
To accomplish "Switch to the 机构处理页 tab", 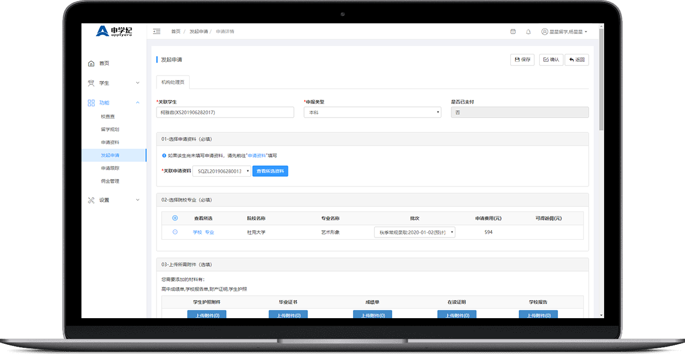I will coord(173,82).
